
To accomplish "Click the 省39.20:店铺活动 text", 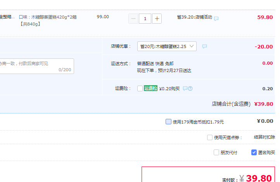I will tap(194, 17).
